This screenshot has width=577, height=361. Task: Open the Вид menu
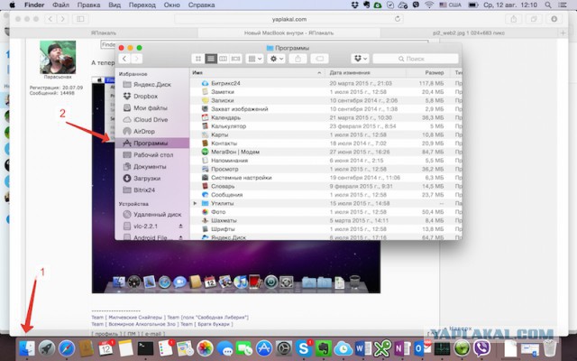coord(114,5)
